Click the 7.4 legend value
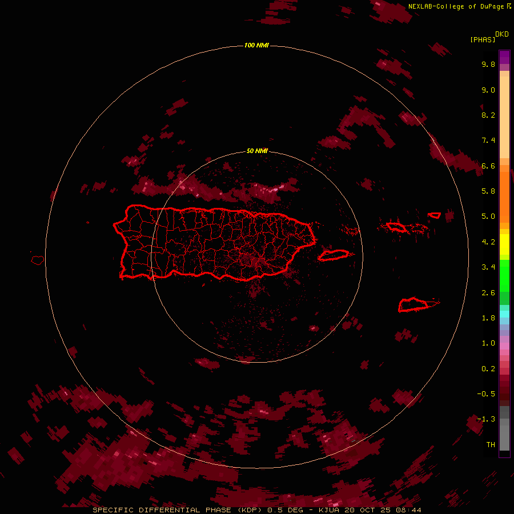 coord(488,140)
